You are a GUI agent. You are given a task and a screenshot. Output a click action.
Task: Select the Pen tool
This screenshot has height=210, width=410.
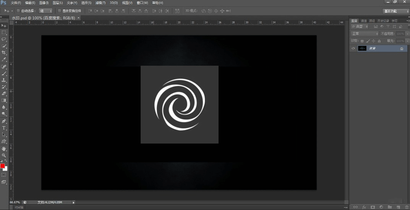pos(4,121)
